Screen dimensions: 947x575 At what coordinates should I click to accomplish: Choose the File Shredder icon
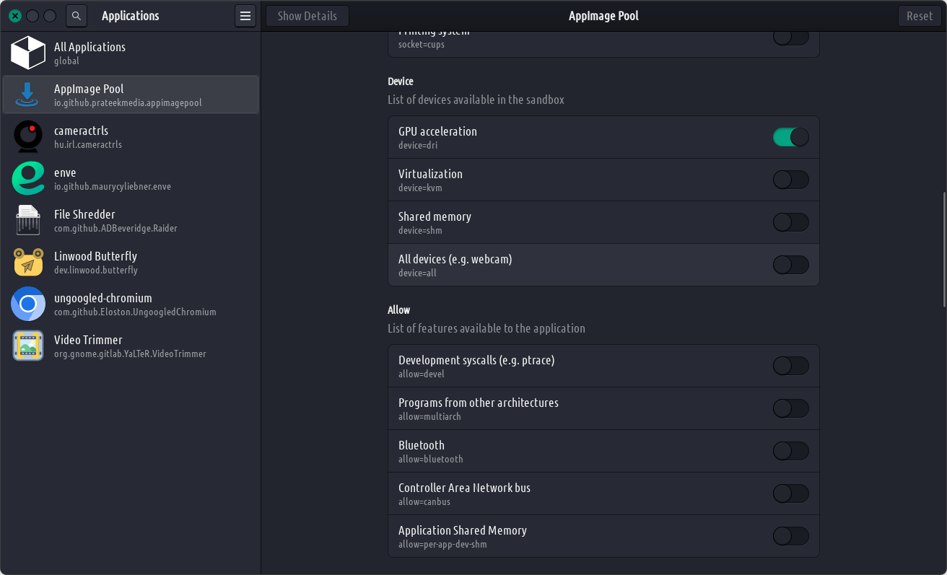coord(28,220)
